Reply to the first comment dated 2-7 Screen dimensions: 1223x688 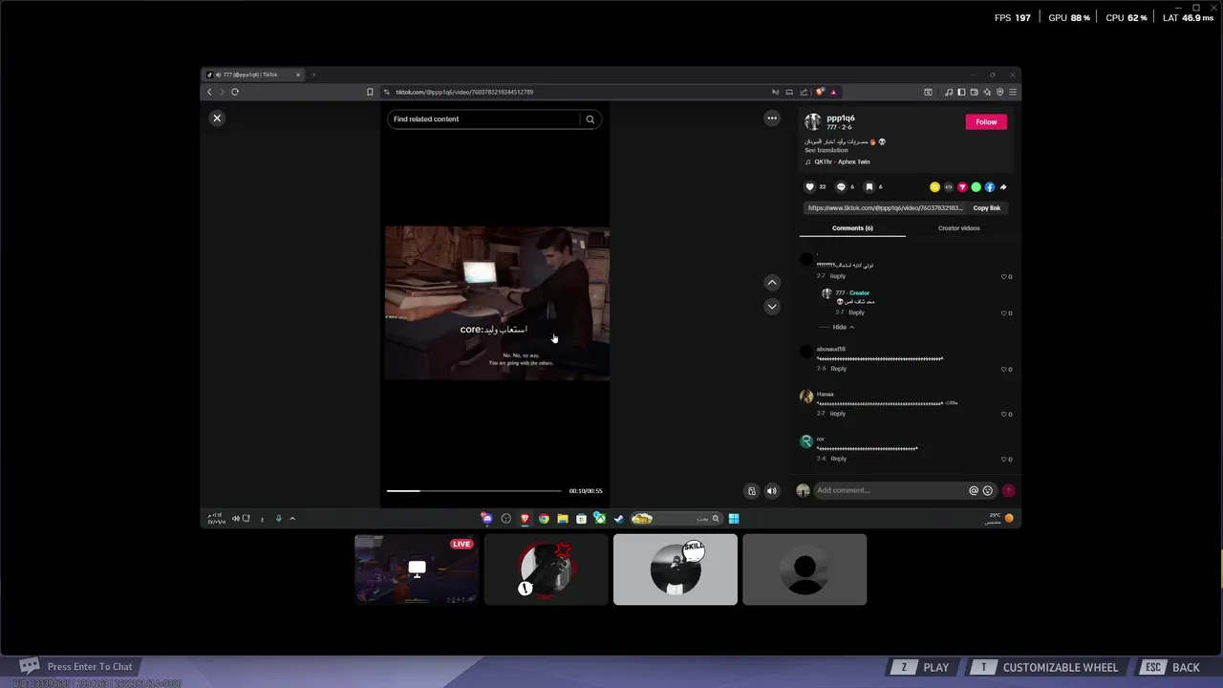click(838, 276)
